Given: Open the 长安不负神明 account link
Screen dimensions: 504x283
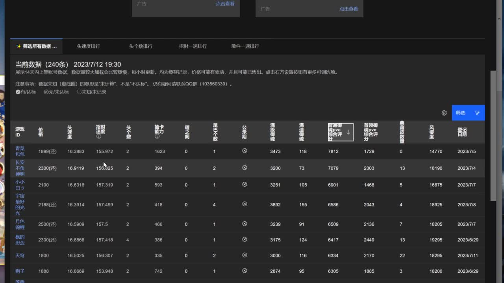Looking at the screenshot, I should [x=20, y=168].
